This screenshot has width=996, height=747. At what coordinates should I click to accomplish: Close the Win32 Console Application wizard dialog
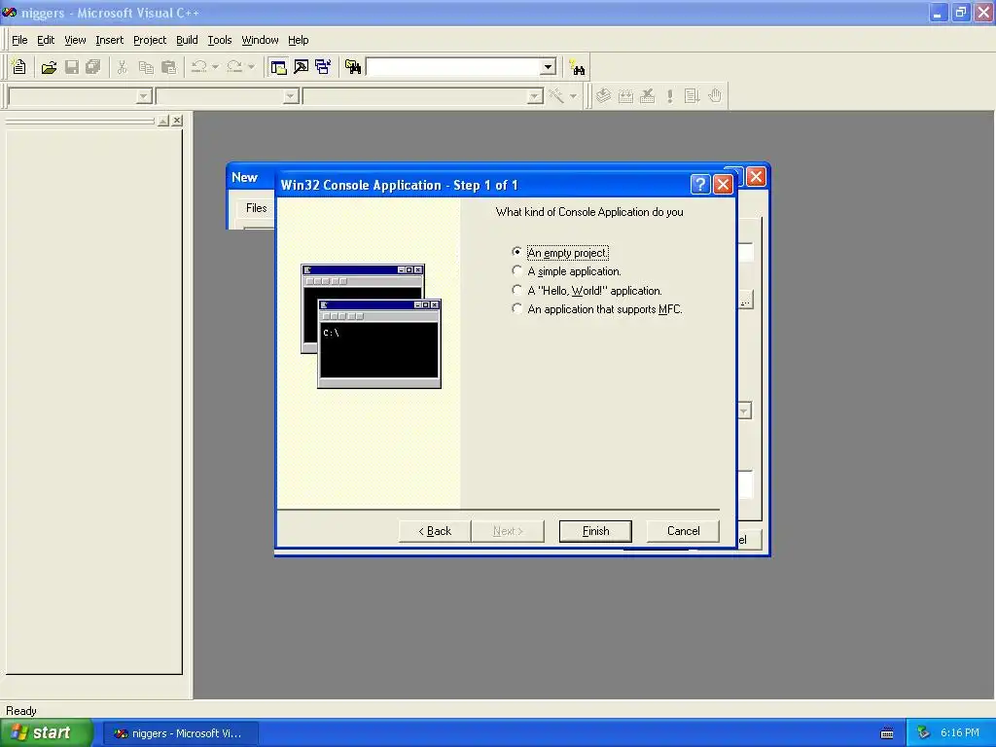coord(723,184)
